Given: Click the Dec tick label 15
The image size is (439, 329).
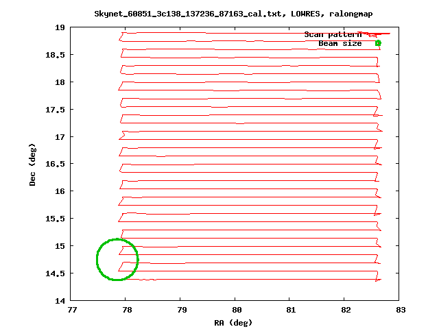Looking at the screenshot, I should [60, 246].
